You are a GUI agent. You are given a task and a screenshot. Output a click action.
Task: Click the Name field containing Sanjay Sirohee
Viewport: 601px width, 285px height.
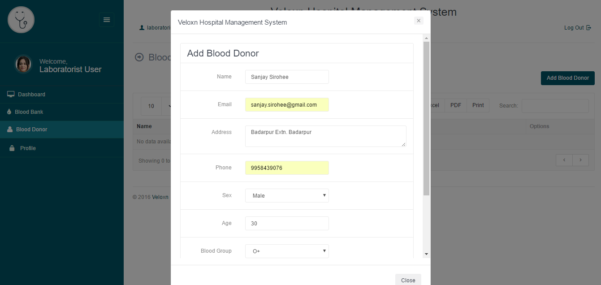point(287,77)
